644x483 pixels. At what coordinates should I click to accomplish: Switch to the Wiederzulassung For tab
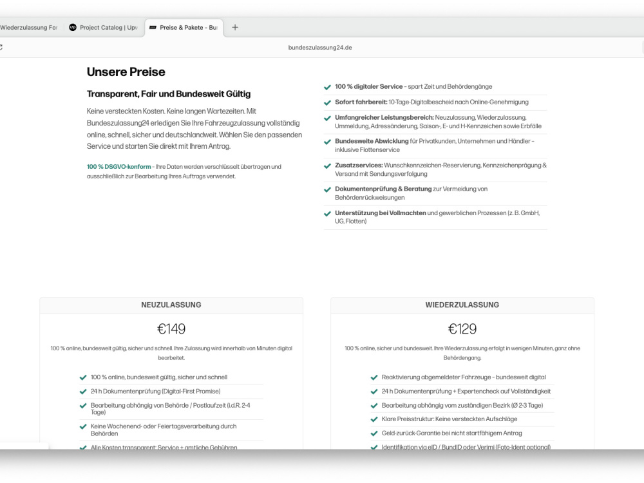coord(29,28)
